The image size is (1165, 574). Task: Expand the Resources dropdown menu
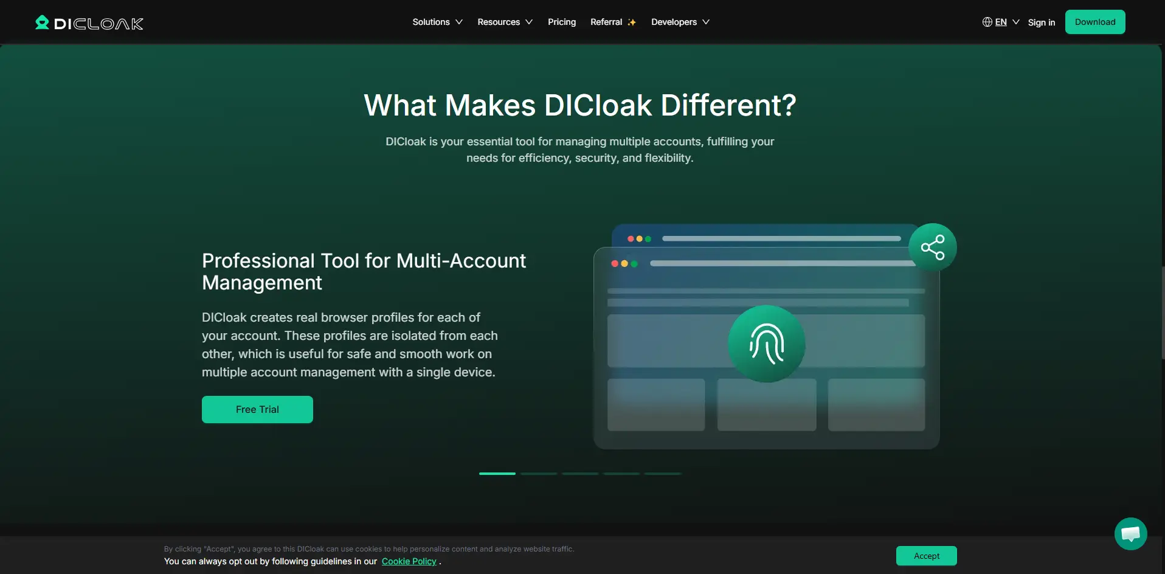(505, 22)
